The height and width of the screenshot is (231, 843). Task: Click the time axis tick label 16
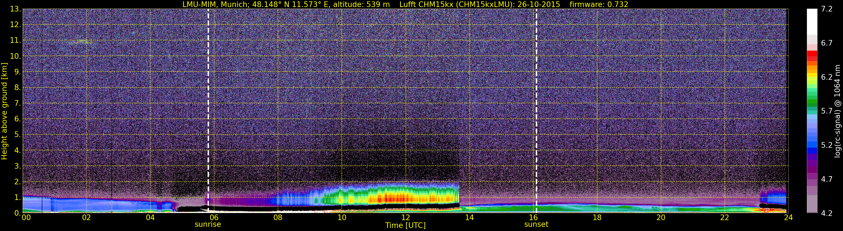pyautogui.click(x=533, y=218)
